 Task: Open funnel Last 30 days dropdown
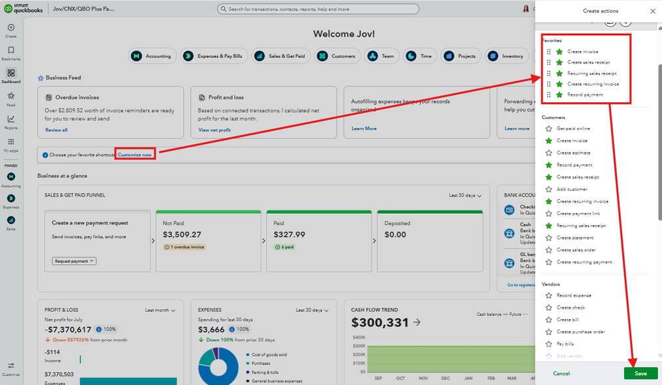click(x=465, y=195)
